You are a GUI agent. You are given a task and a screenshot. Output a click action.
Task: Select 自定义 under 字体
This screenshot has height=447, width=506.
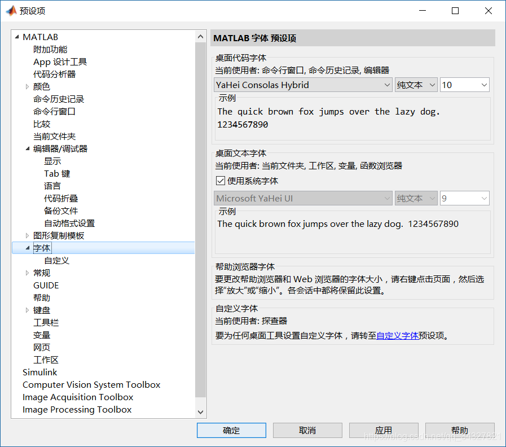click(57, 260)
